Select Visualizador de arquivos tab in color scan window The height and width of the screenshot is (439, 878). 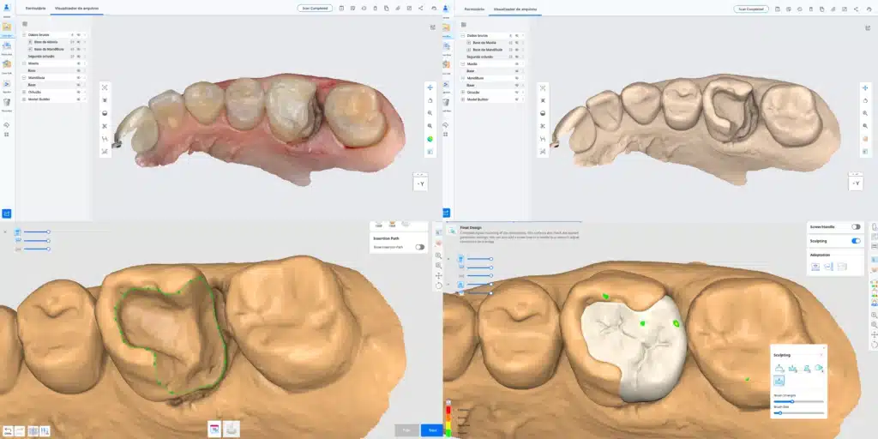pyautogui.click(x=76, y=9)
